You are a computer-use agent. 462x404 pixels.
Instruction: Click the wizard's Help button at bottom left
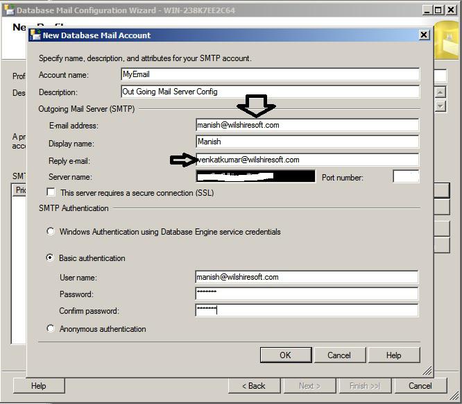pyautogui.click(x=39, y=385)
